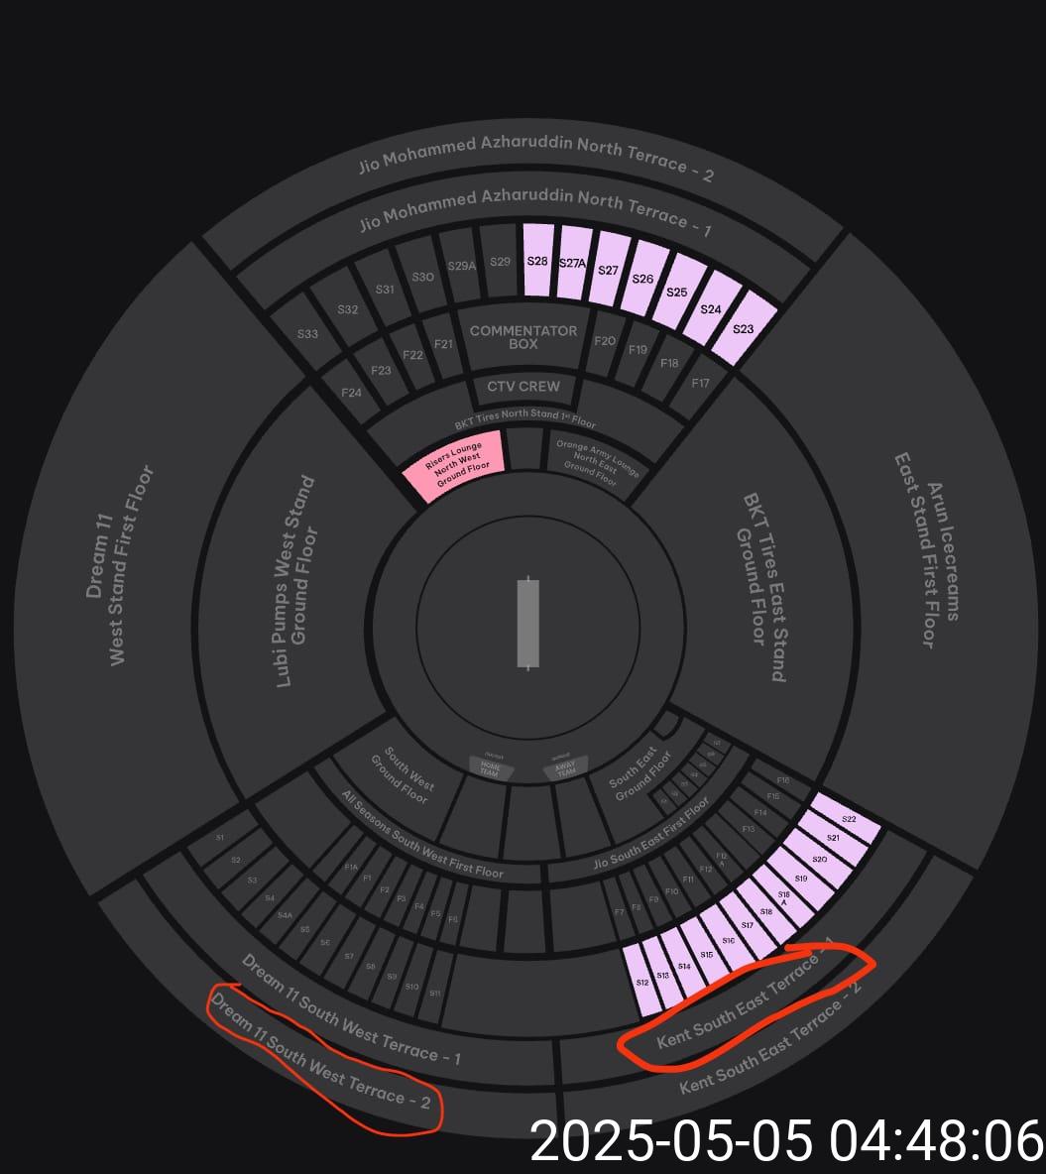The image size is (1046, 1174).
Task: Select available section S25
Action: pos(676,292)
